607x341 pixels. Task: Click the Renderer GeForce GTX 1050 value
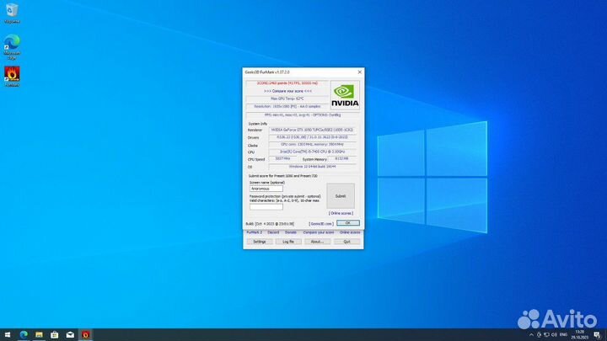(x=312, y=131)
